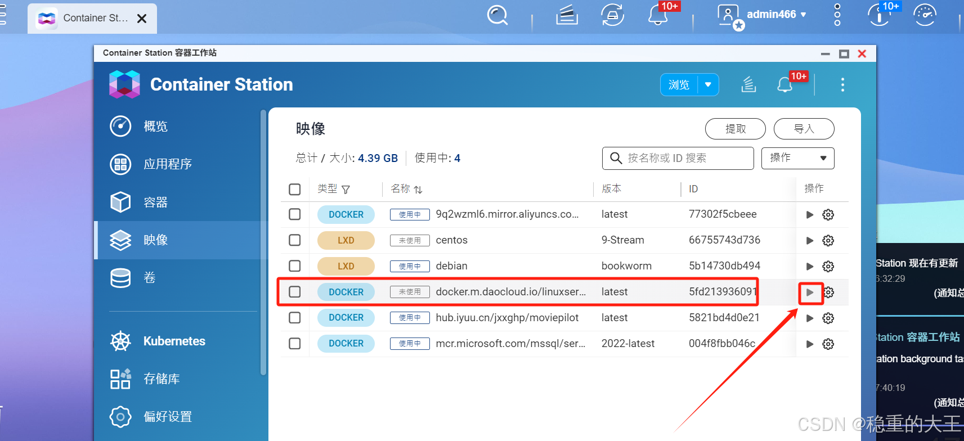
Task: Open settings gear for debian image
Action: [828, 267]
